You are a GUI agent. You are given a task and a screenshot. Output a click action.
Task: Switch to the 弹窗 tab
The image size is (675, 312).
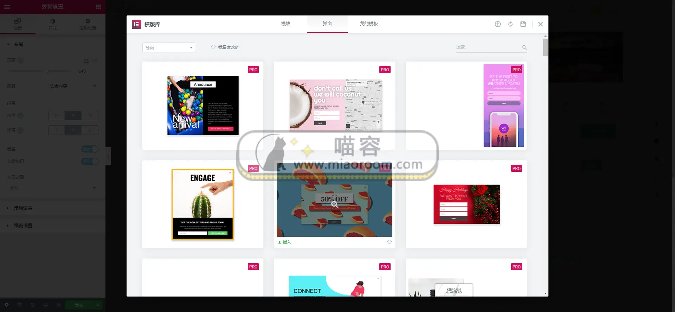(x=327, y=24)
